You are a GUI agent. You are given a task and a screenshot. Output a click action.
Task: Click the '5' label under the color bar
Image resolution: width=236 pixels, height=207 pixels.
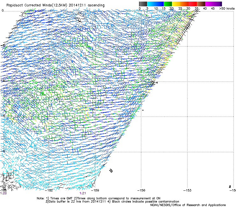click(147, 9)
